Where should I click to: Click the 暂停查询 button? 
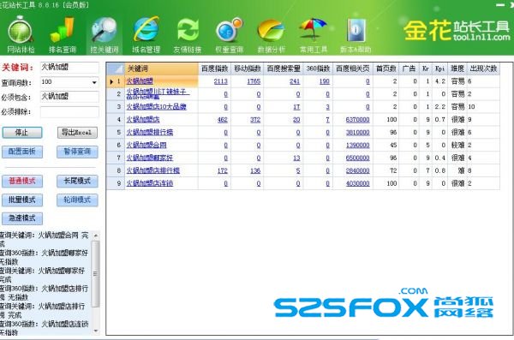[77, 152]
